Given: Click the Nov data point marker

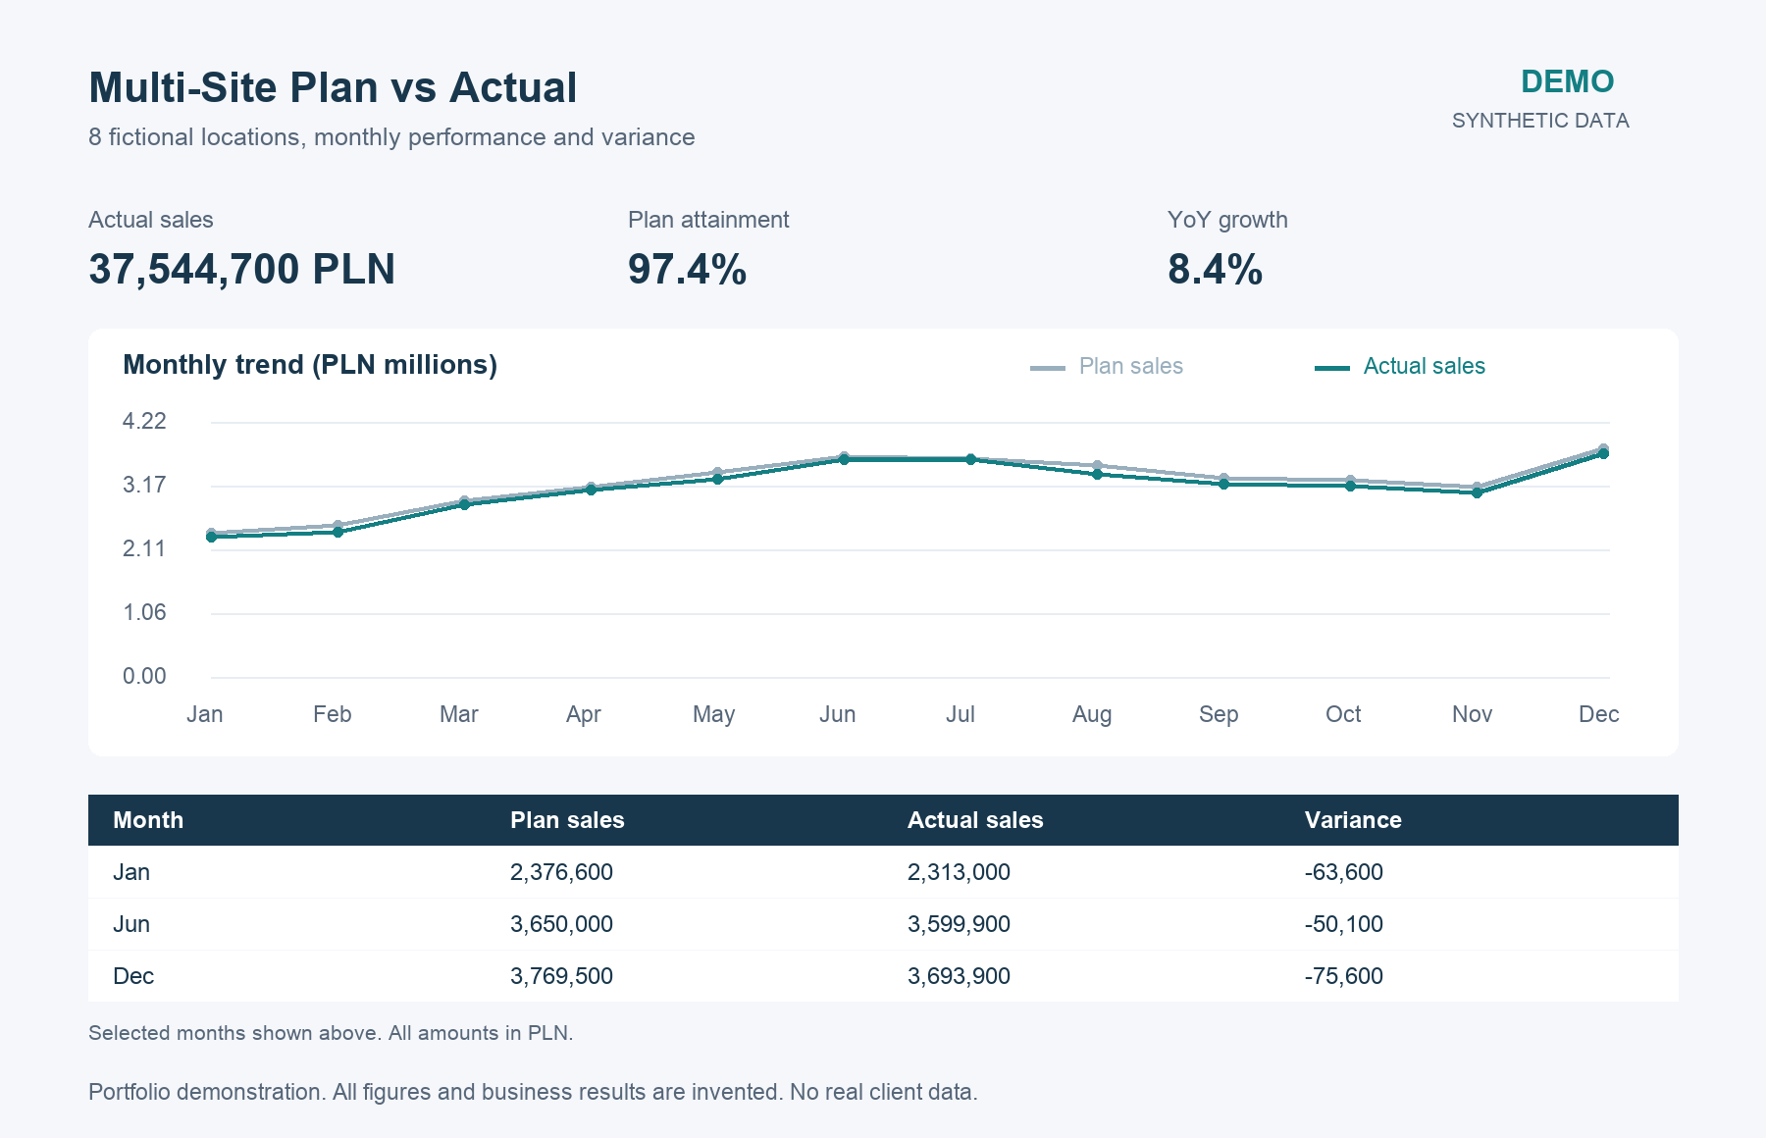Looking at the screenshot, I should [x=1477, y=492].
